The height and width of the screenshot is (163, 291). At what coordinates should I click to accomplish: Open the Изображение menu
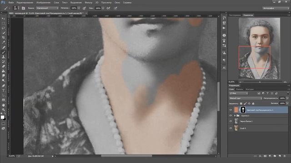44,3
